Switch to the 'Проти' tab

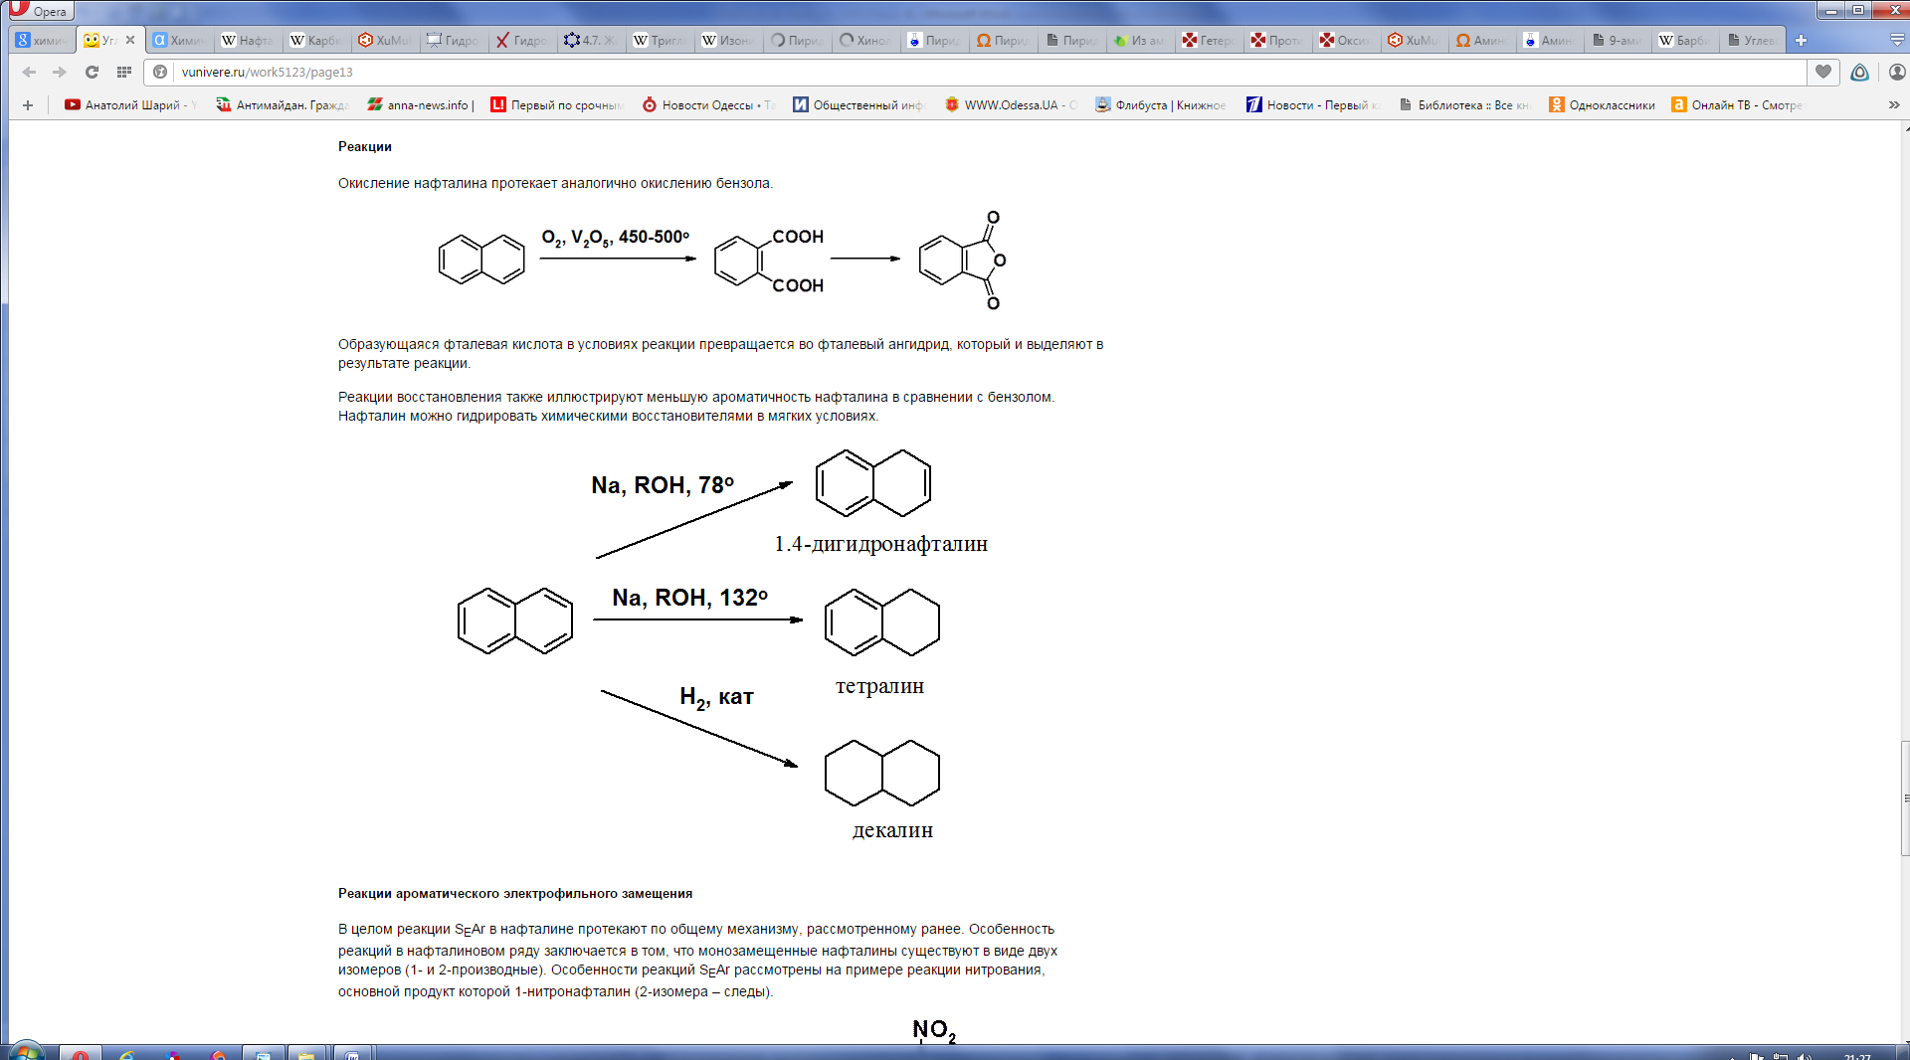(x=1277, y=41)
